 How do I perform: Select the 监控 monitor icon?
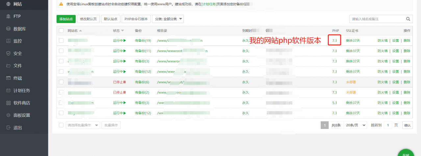[x=8, y=41]
